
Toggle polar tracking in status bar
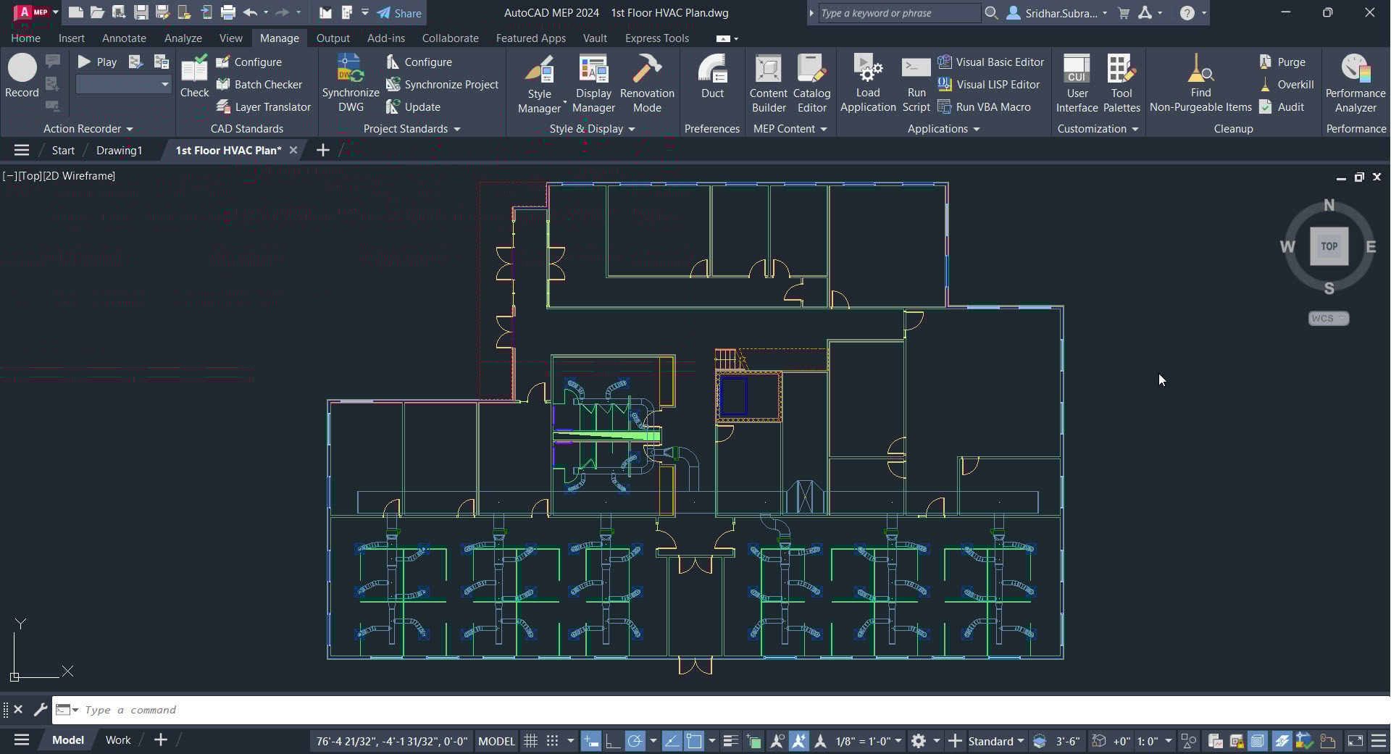[635, 741]
